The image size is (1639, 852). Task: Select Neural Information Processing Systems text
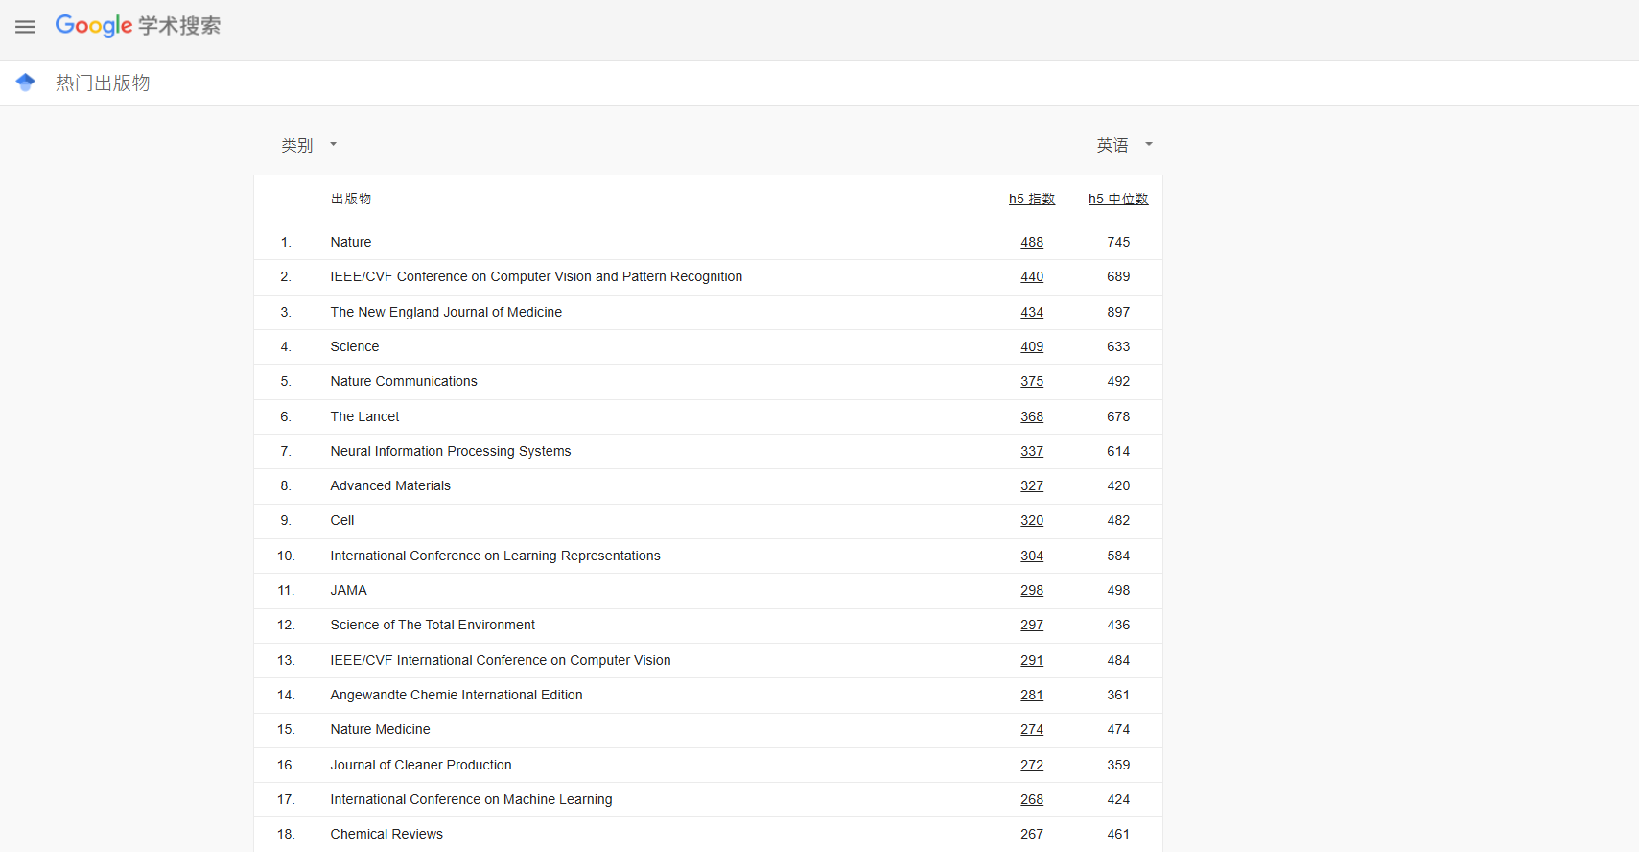[x=451, y=451]
